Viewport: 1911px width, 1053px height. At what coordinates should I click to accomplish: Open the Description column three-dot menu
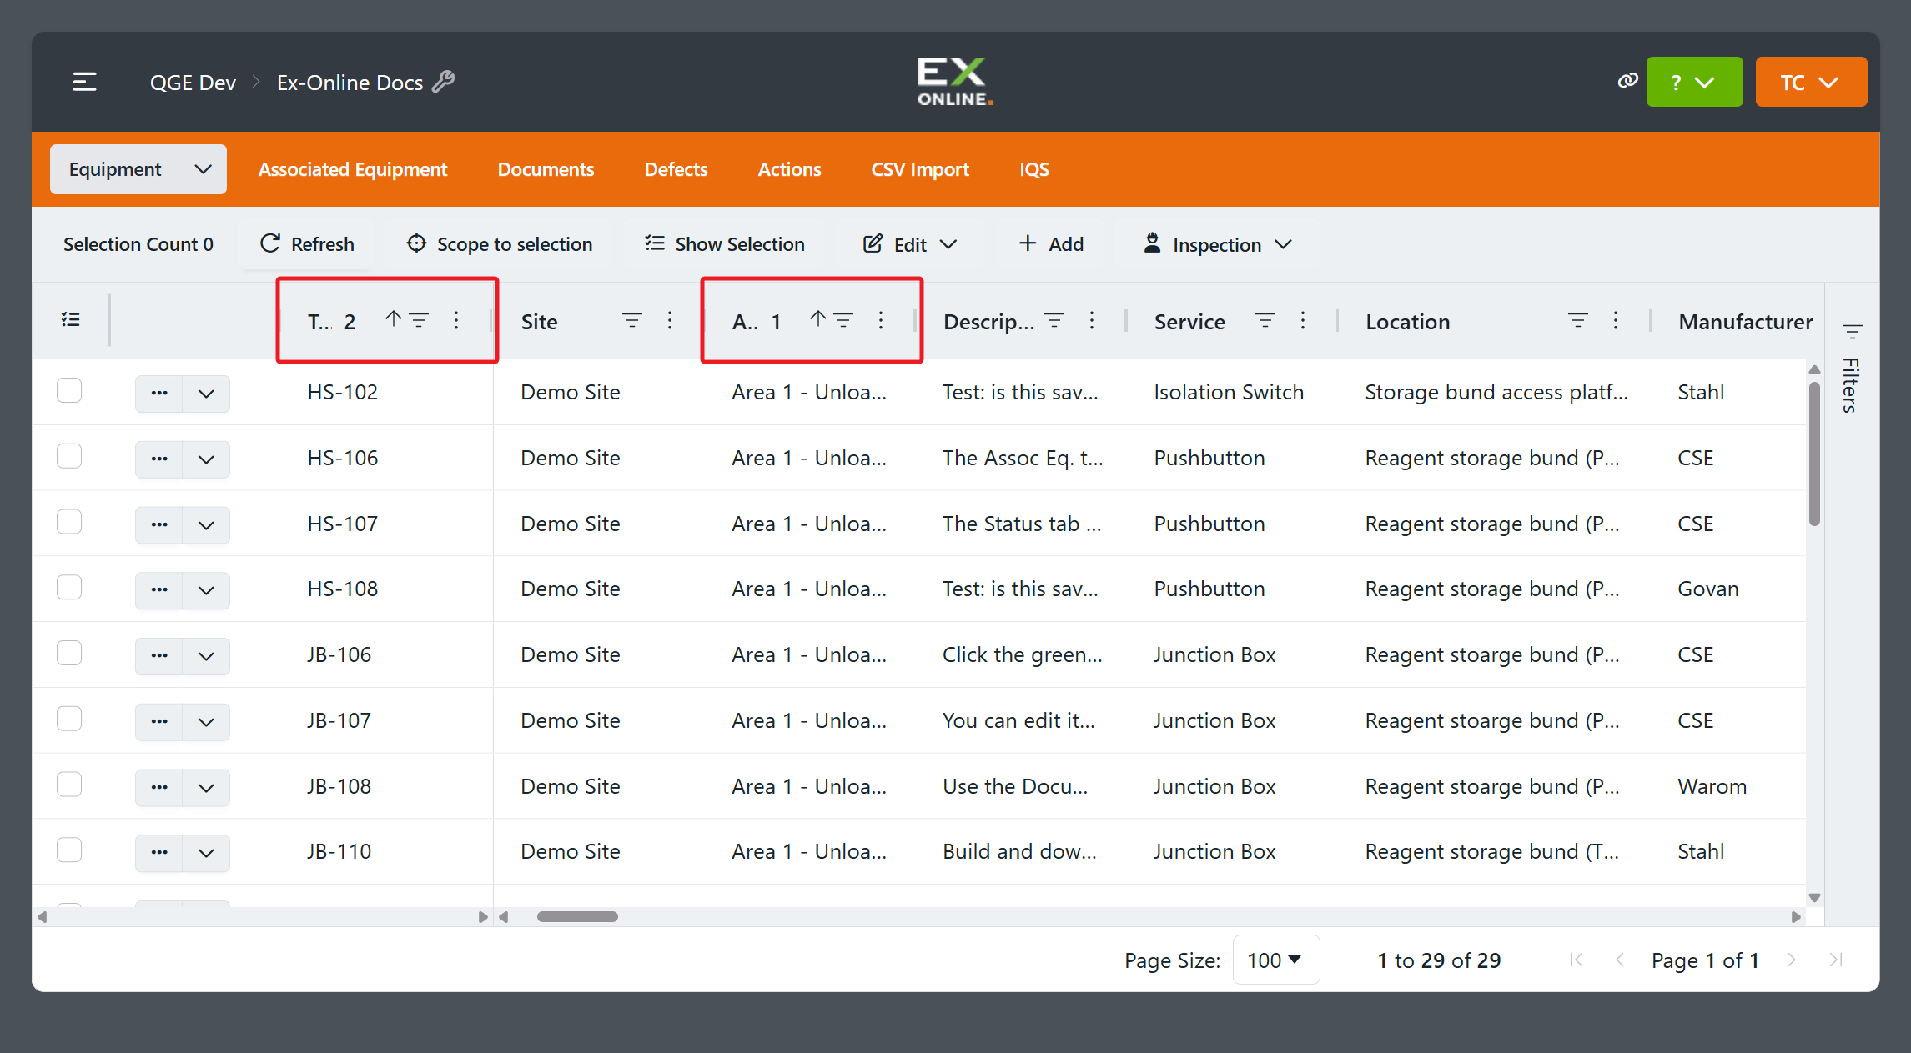pos(1092,320)
